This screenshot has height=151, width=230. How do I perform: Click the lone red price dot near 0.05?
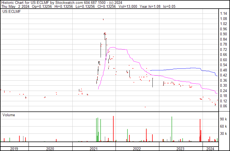pos(145,107)
